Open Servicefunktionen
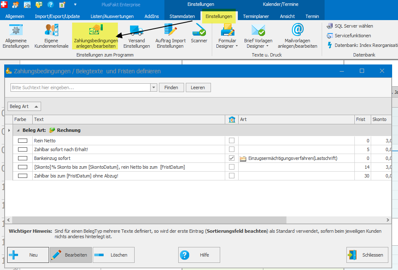This screenshot has width=398, height=270. (x=349, y=36)
